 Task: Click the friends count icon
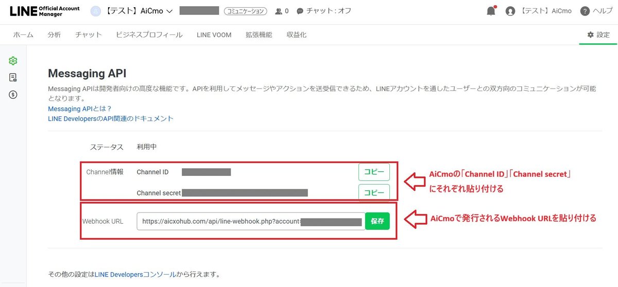tap(279, 11)
